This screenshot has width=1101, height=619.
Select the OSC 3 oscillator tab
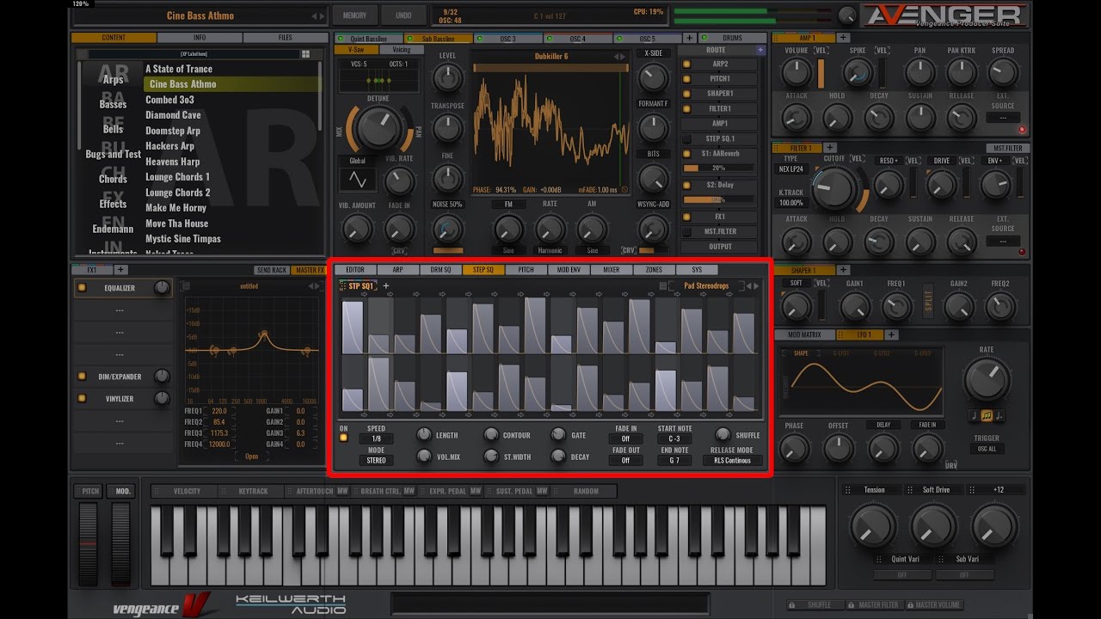tap(507, 39)
